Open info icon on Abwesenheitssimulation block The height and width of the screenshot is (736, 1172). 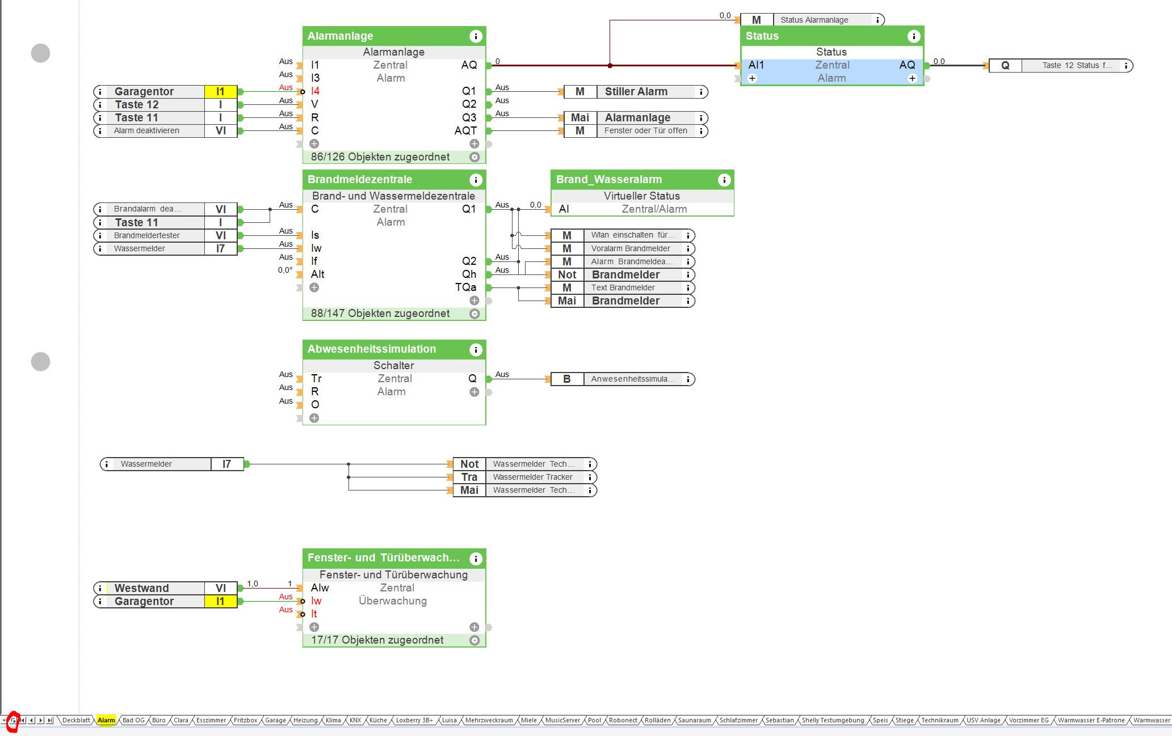476,349
